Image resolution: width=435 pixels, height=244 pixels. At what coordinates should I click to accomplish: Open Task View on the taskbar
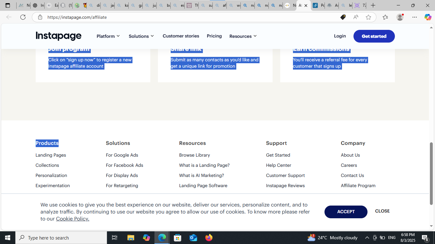(x=115, y=238)
